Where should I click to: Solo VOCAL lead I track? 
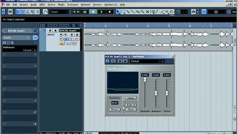[55, 31]
